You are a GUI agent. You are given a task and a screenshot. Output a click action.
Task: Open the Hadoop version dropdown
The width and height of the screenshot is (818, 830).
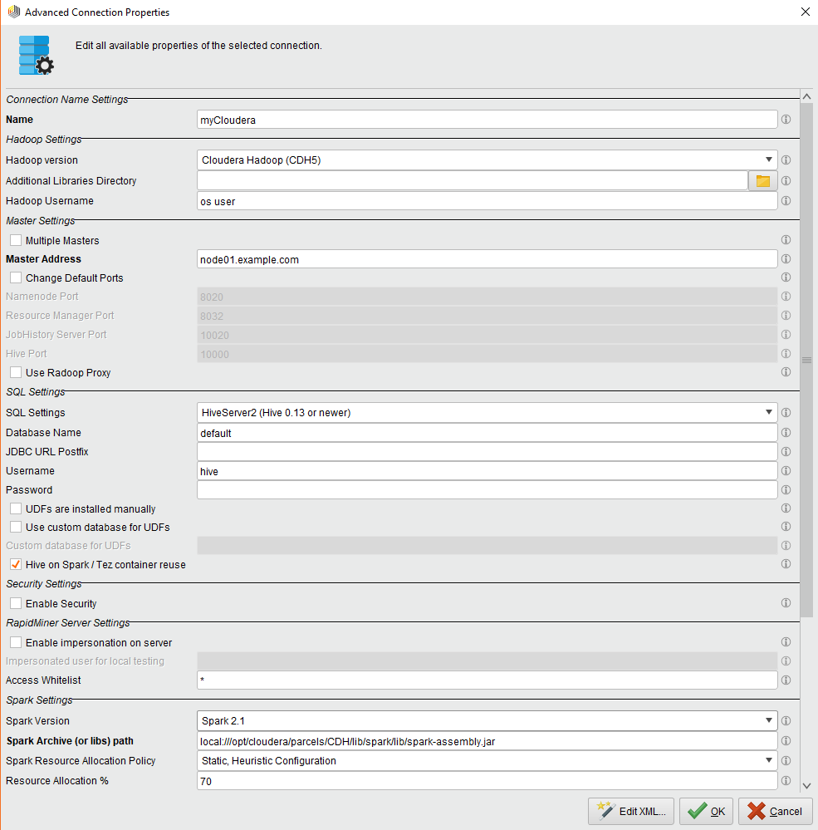click(x=487, y=160)
